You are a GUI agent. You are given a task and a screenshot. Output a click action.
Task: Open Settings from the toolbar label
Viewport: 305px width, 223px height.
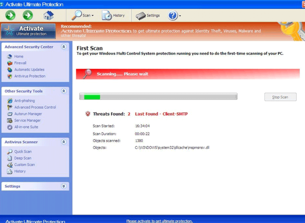coord(153,15)
